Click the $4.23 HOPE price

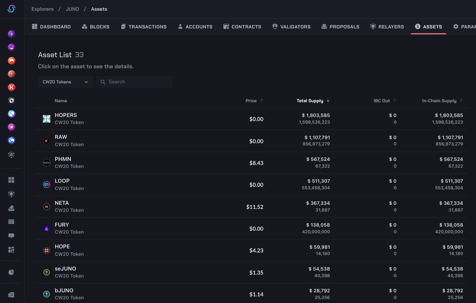click(x=256, y=251)
